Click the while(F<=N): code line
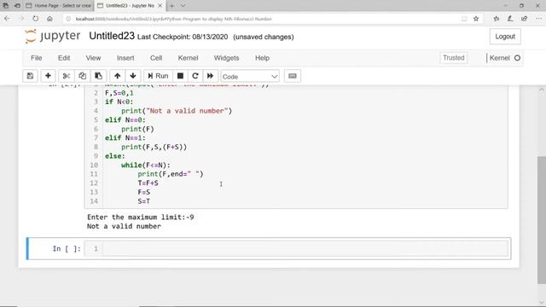This screenshot has height=307, width=546. coord(146,165)
